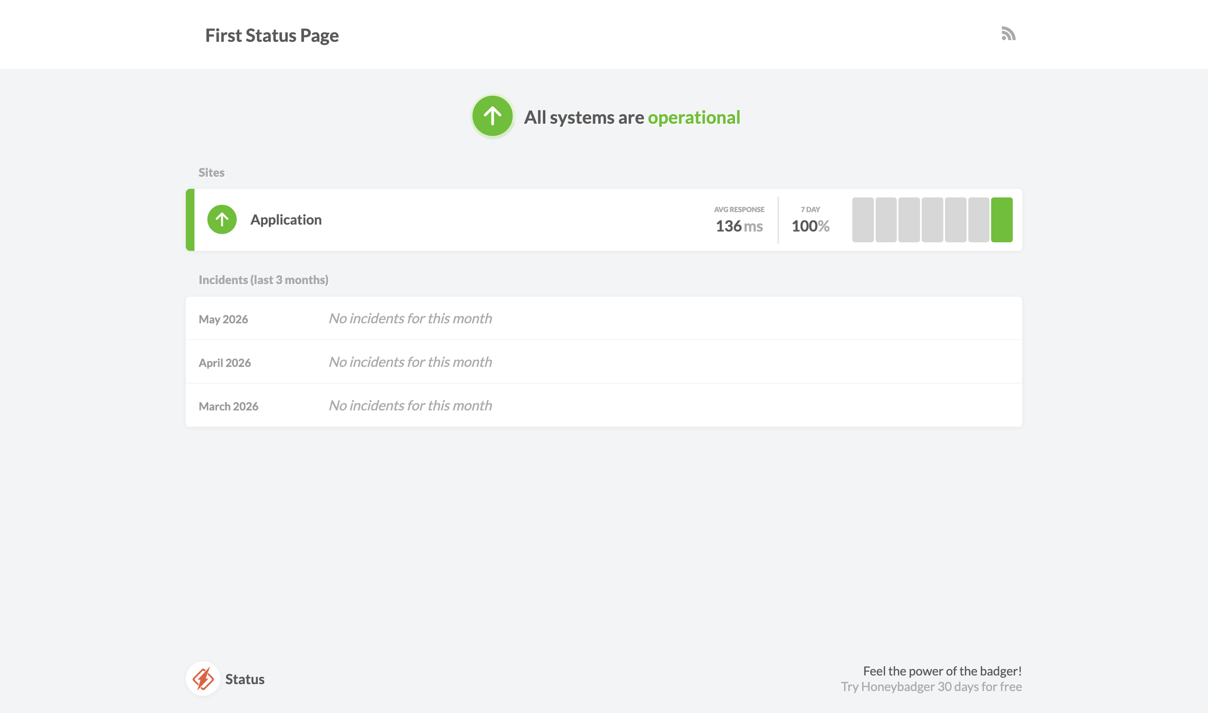The height and width of the screenshot is (713, 1208).
Task: Click the 100% seven day uptime value
Action: (811, 226)
